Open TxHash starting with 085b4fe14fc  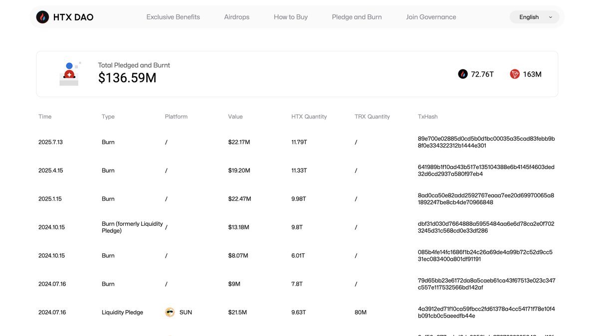point(485,256)
